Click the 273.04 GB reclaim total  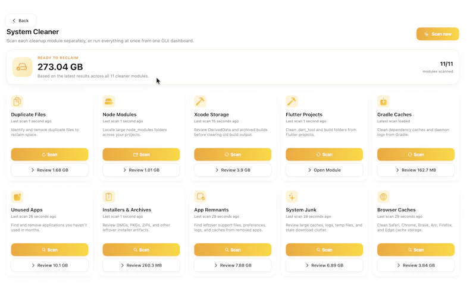pyautogui.click(x=60, y=67)
